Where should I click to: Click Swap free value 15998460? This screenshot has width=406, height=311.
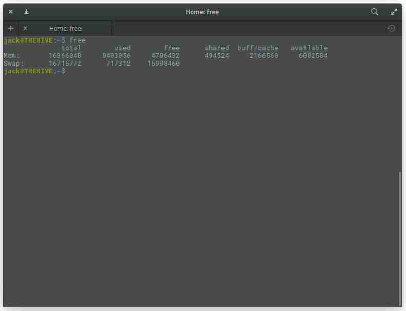(x=164, y=64)
